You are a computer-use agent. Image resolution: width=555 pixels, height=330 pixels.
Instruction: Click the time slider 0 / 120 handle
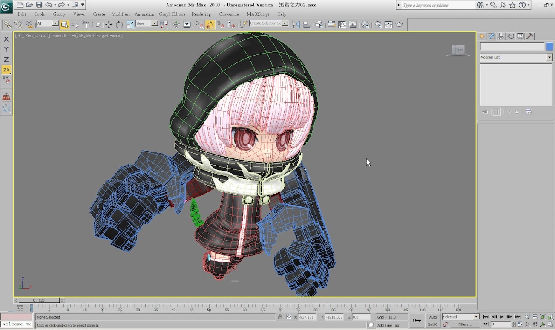pos(38,300)
